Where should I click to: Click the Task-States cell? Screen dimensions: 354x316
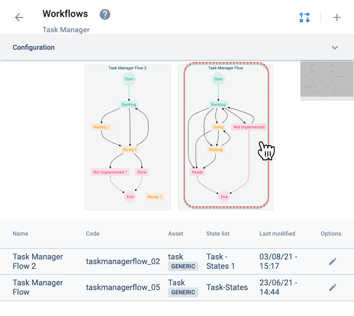[x=227, y=288]
